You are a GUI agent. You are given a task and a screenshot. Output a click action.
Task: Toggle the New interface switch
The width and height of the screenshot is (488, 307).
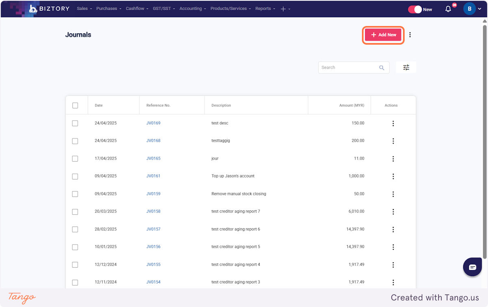[415, 9]
